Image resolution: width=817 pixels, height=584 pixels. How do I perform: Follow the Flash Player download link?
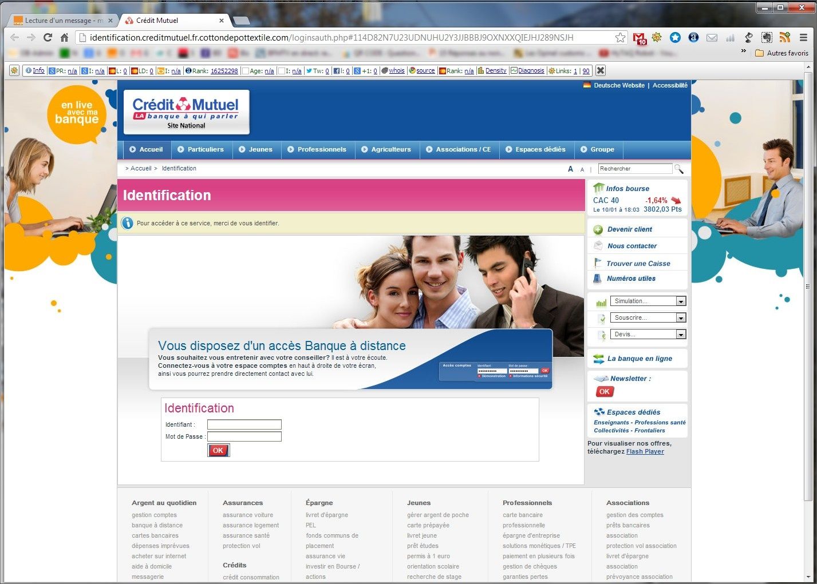pos(645,451)
